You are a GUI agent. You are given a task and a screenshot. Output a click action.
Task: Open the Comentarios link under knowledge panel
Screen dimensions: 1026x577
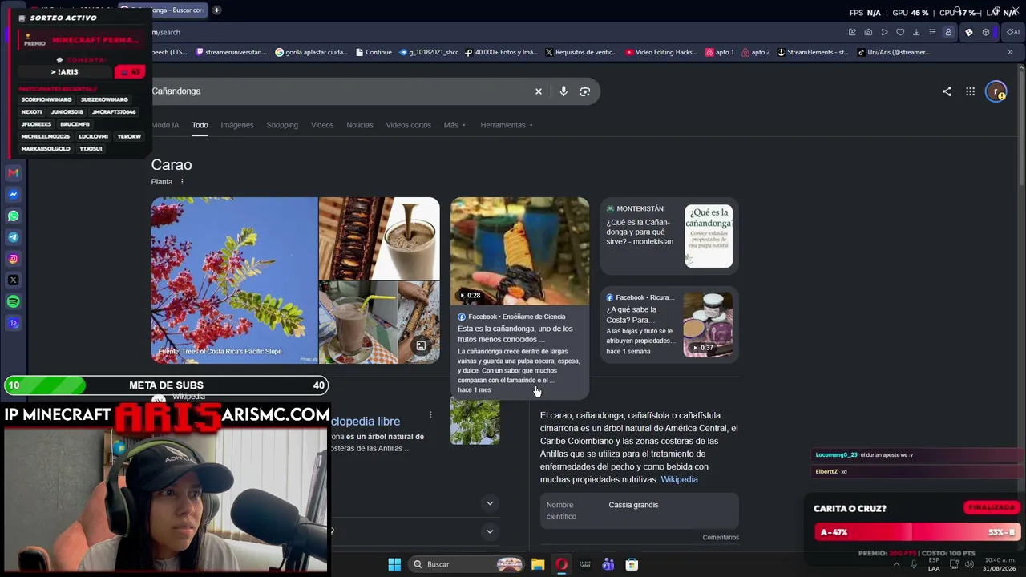[721, 537]
